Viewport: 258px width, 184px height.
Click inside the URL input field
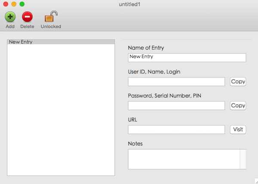pyautogui.click(x=176, y=130)
